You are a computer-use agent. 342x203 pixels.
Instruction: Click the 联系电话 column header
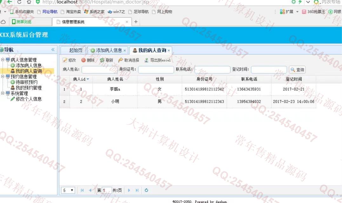pyautogui.click(x=249, y=79)
